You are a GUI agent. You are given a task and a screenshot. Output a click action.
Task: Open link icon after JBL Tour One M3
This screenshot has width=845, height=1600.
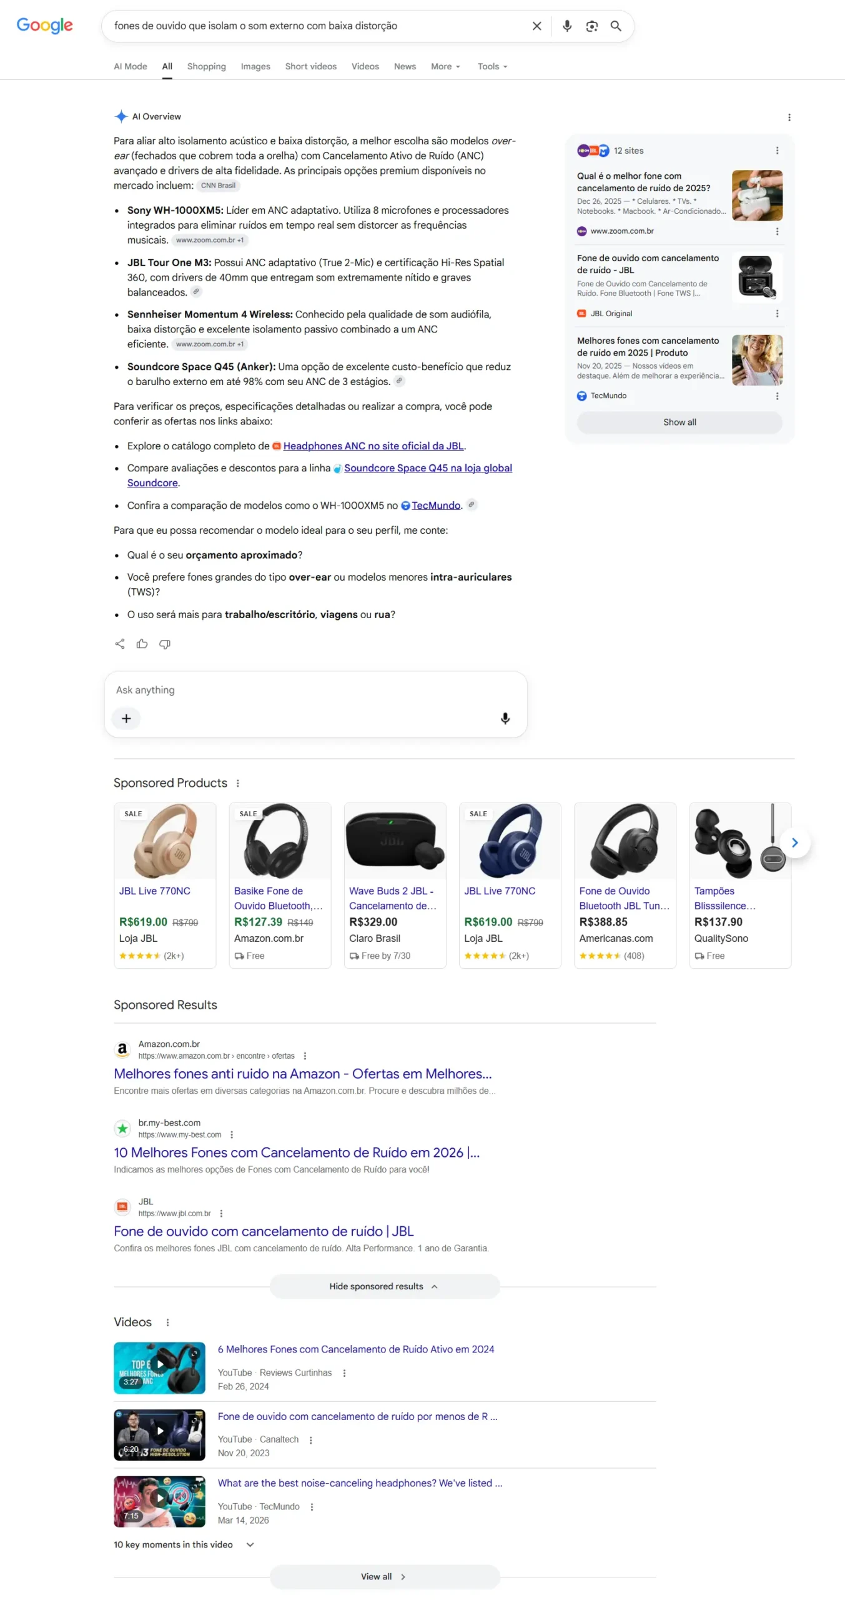coord(196,292)
